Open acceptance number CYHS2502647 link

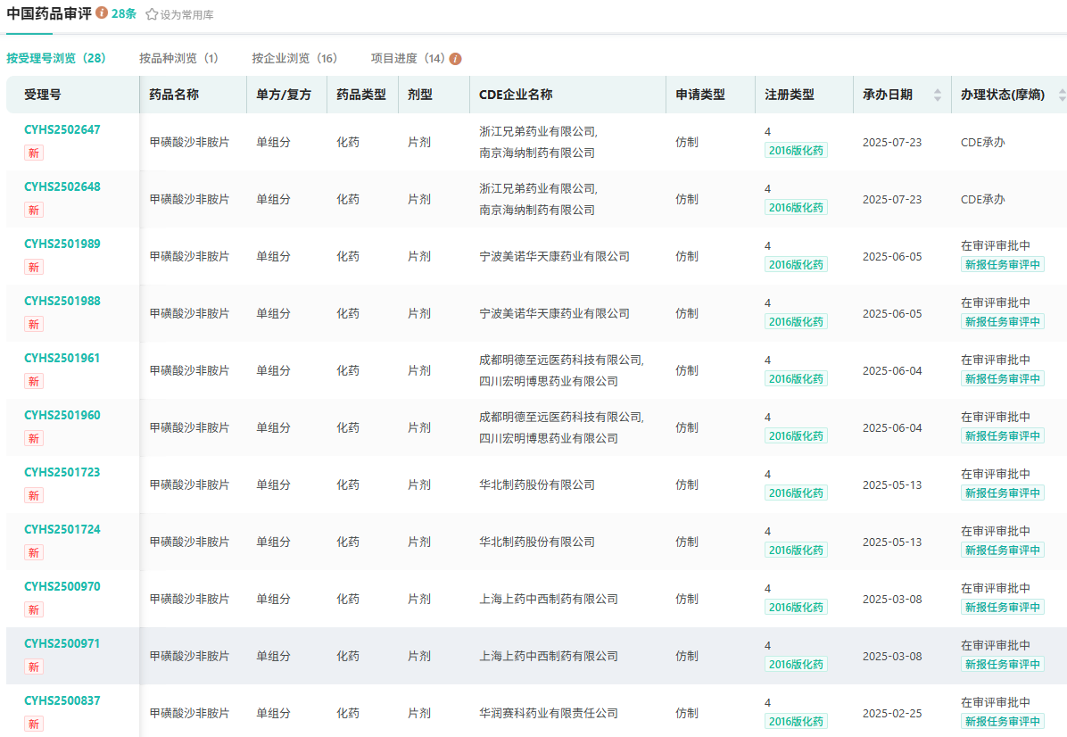62,130
